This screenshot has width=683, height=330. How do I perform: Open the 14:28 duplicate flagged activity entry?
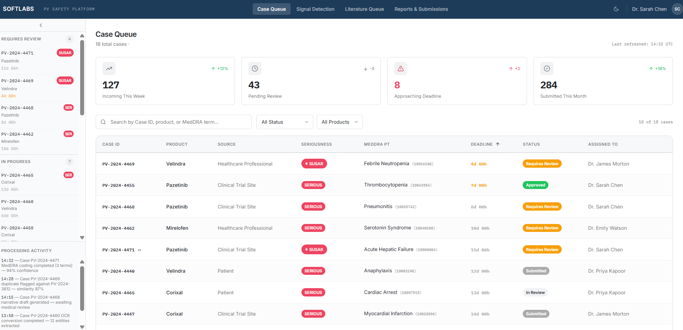(x=36, y=284)
